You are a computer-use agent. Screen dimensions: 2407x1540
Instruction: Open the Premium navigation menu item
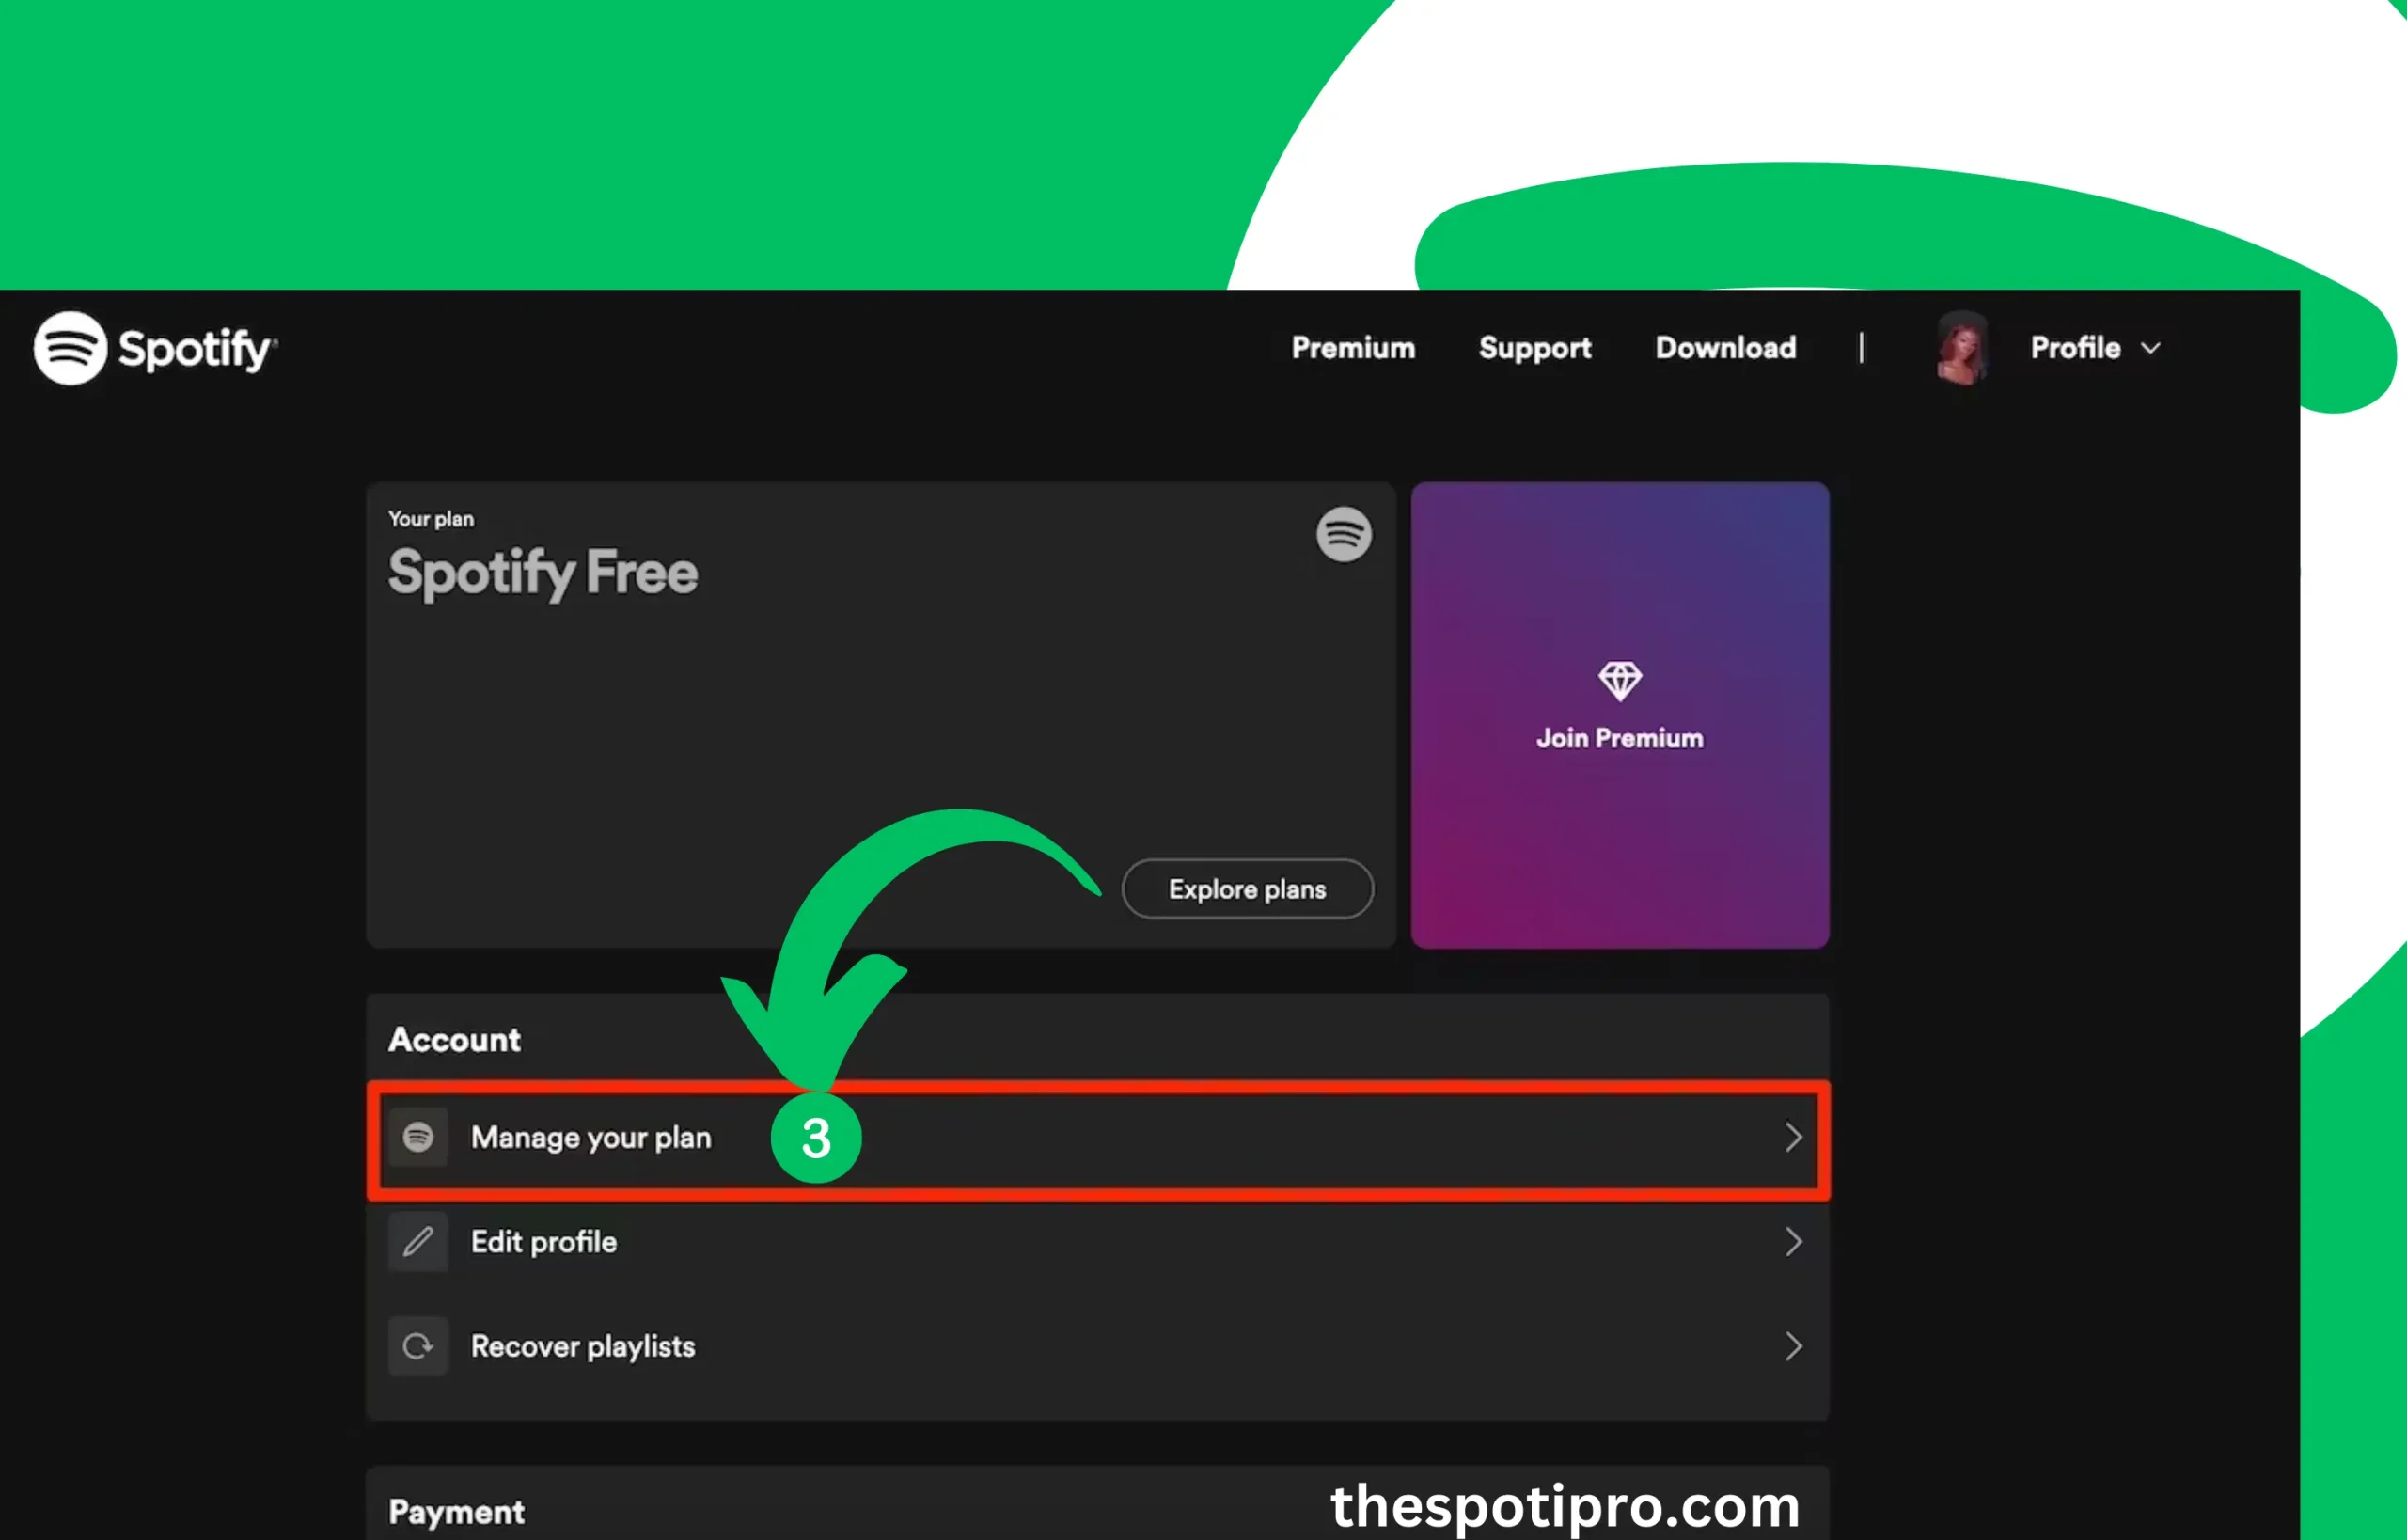(x=1354, y=347)
